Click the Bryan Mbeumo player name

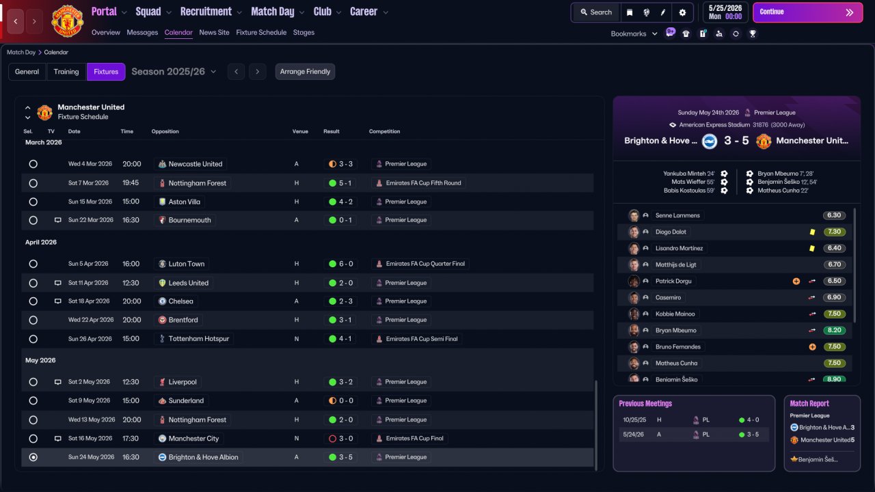pyautogui.click(x=676, y=330)
